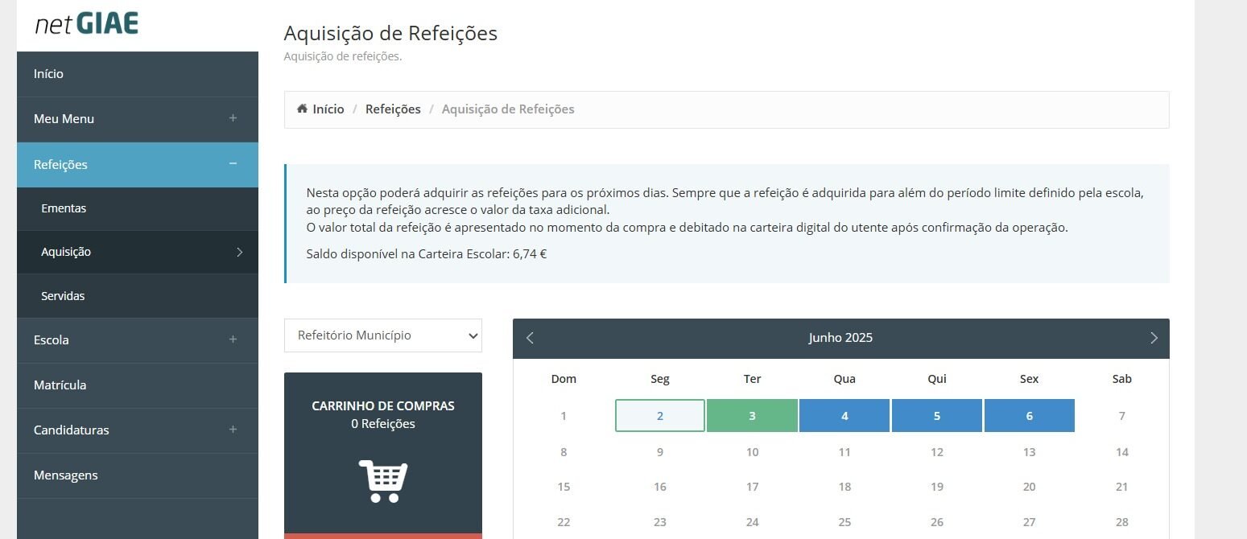Select June 3 green calendar day
The width and height of the screenshot is (1247, 539).
[752, 416]
